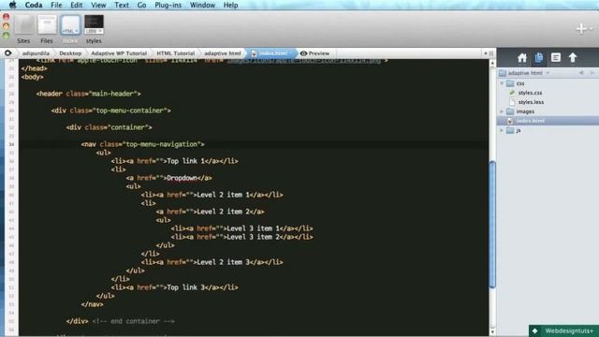The width and height of the screenshot is (599, 337).
Task: Collapse the css folder
Action: (x=502, y=83)
